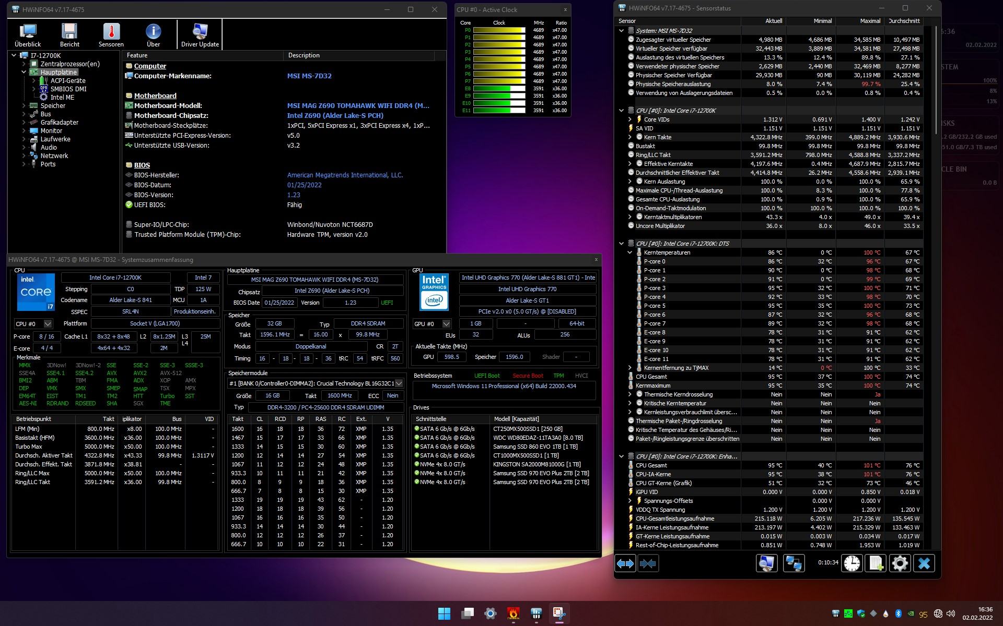Click the Bericht floppy disk icon
Viewport: 1003px width, 626px height.
coord(69,31)
